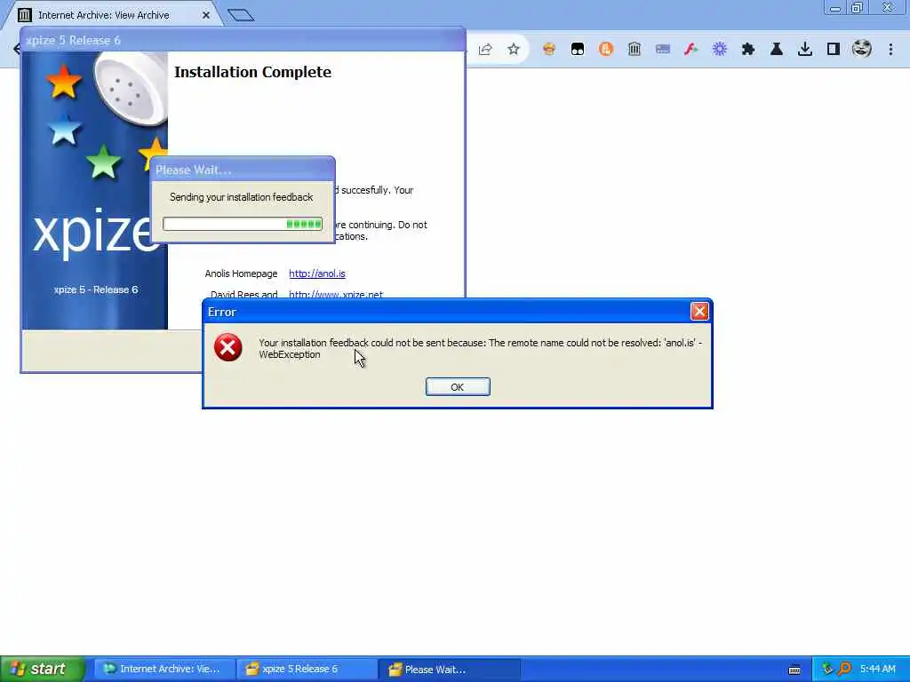Click the blue-grey card extension icon
Viewport: 910px width, 682px height.
coord(663,50)
